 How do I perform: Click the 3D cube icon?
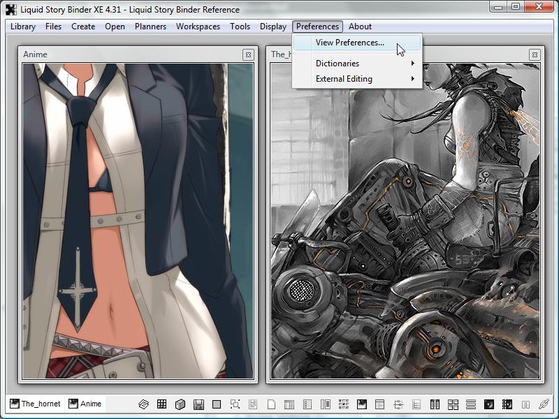pyautogui.click(x=180, y=404)
